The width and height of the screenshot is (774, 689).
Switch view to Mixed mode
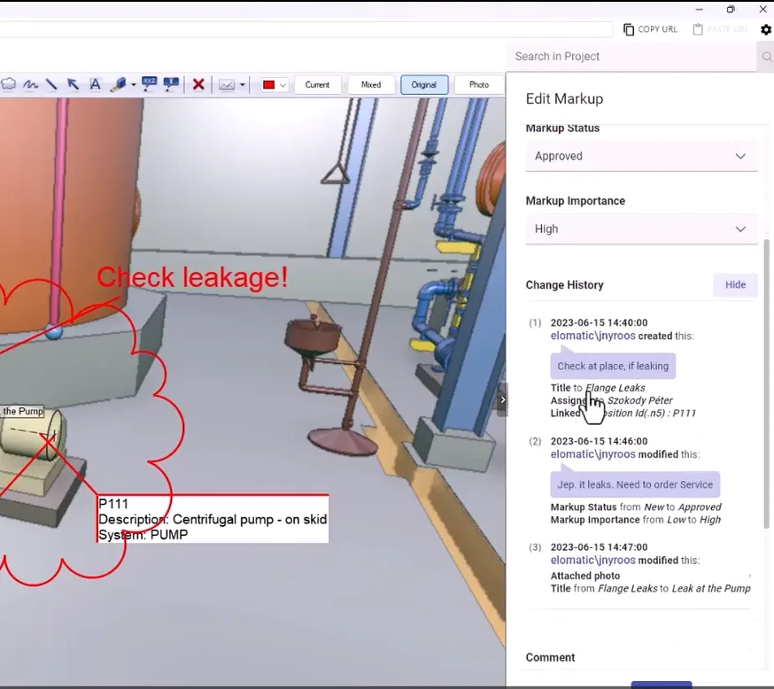tap(371, 85)
